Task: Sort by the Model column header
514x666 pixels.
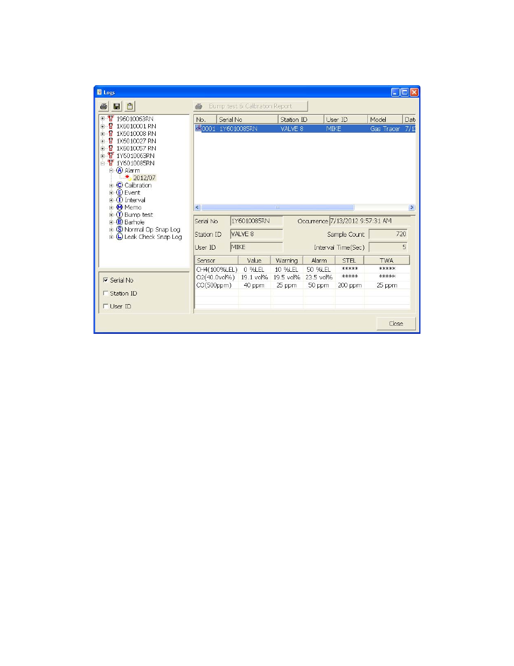Action: click(385, 120)
